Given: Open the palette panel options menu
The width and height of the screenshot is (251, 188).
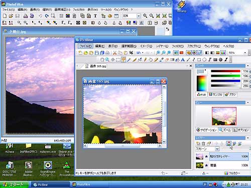Looking at the screenshot, I should tap(248, 66).
